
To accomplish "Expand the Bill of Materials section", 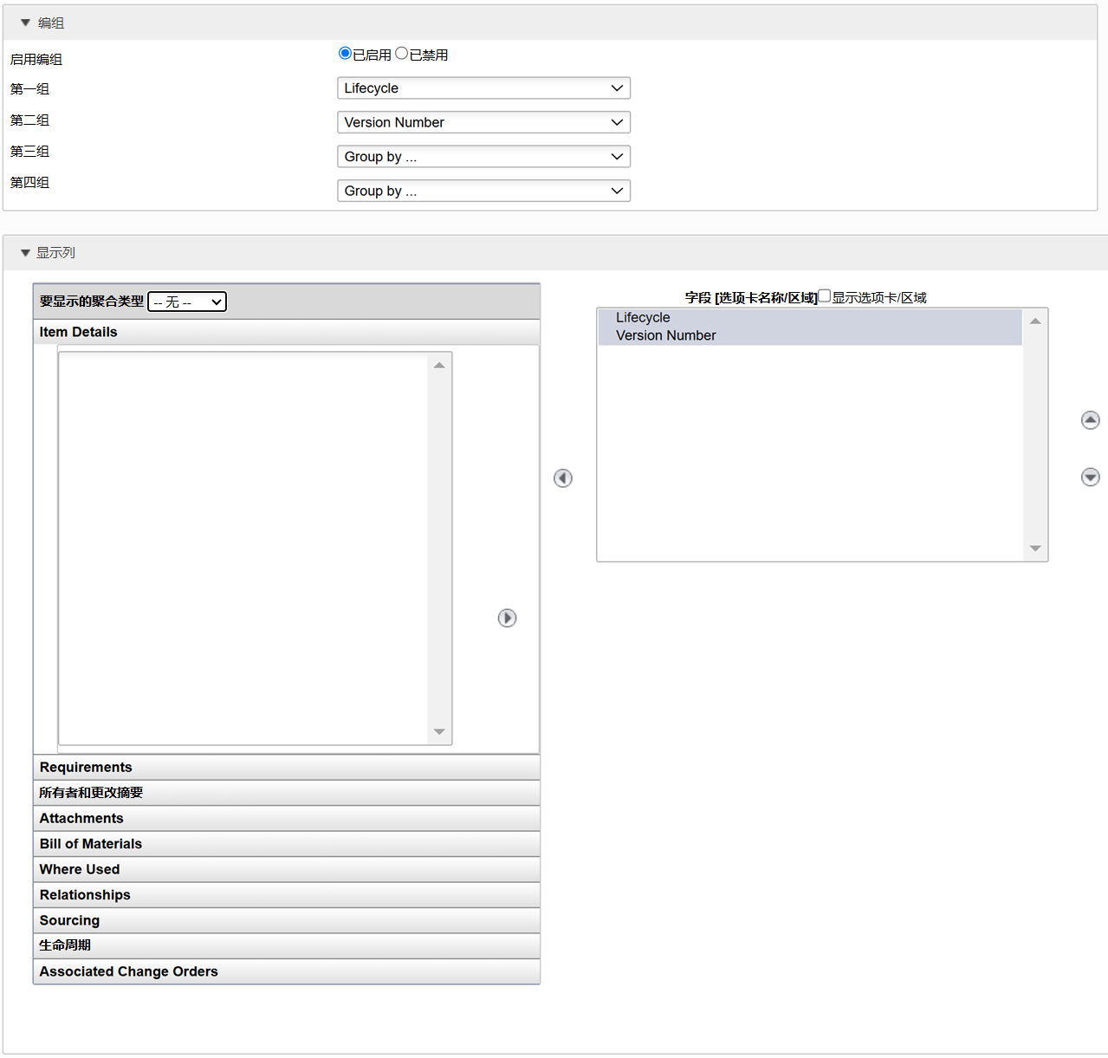I will point(287,844).
